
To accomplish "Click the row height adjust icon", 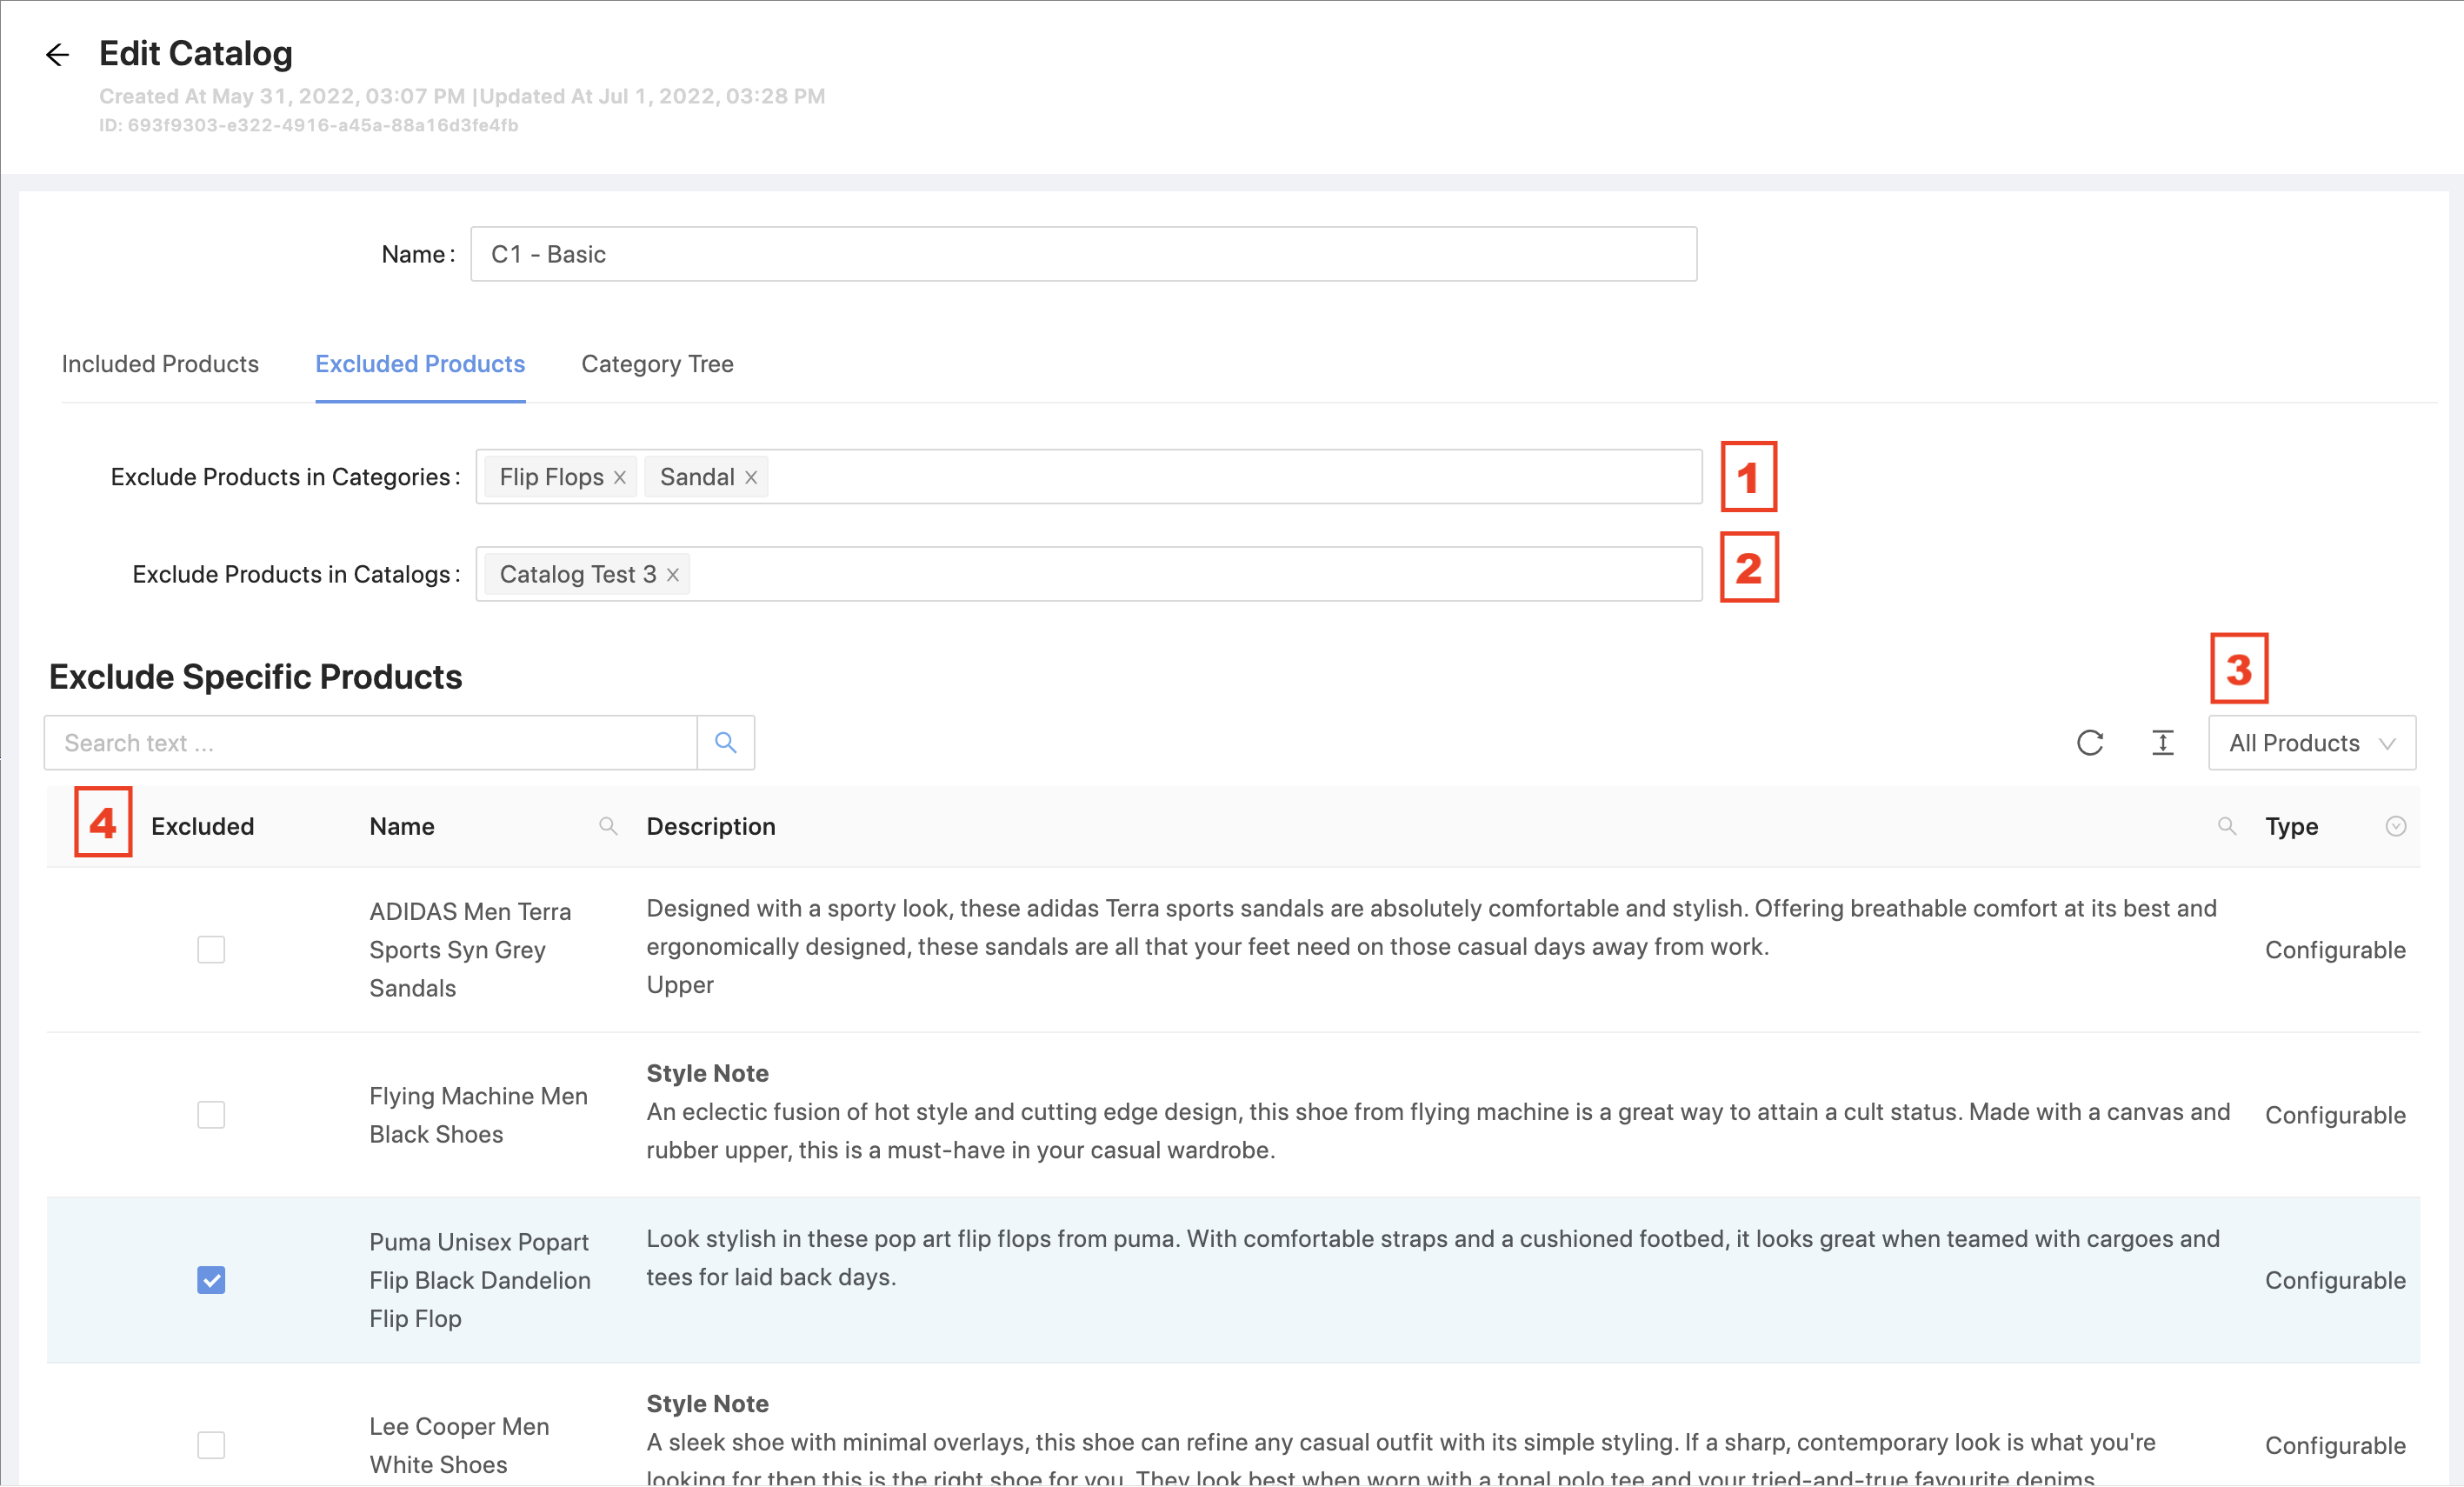I will coord(2162,743).
